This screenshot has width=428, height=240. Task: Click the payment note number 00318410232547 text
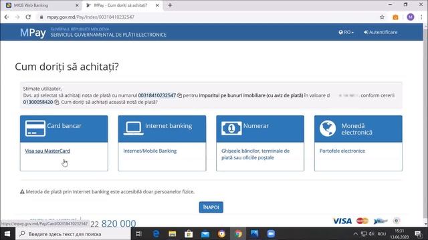[x=157, y=95]
